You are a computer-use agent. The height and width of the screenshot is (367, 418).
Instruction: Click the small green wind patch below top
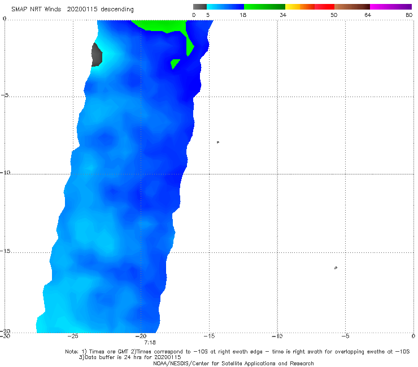coord(175,64)
